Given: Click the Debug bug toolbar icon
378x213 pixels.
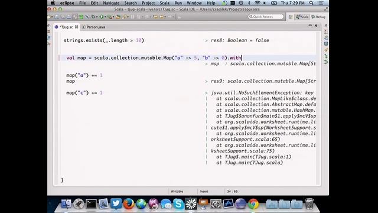Looking at the screenshot, I should [x=93, y=17].
